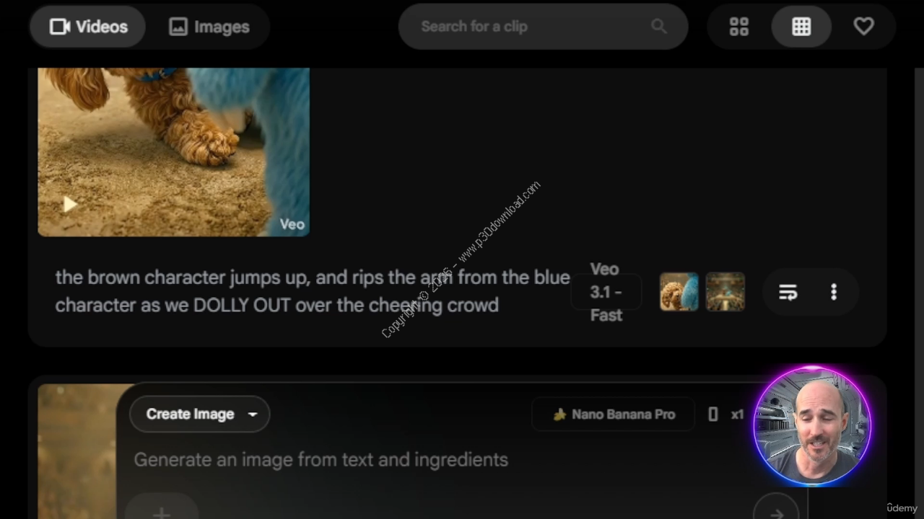Image resolution: width=924 pixels, height=519 pixels.
Task: Click the arrow submit button
Action: tap(776, 513)
